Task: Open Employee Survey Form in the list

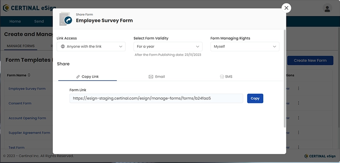Action: click(x=27, y=89)
